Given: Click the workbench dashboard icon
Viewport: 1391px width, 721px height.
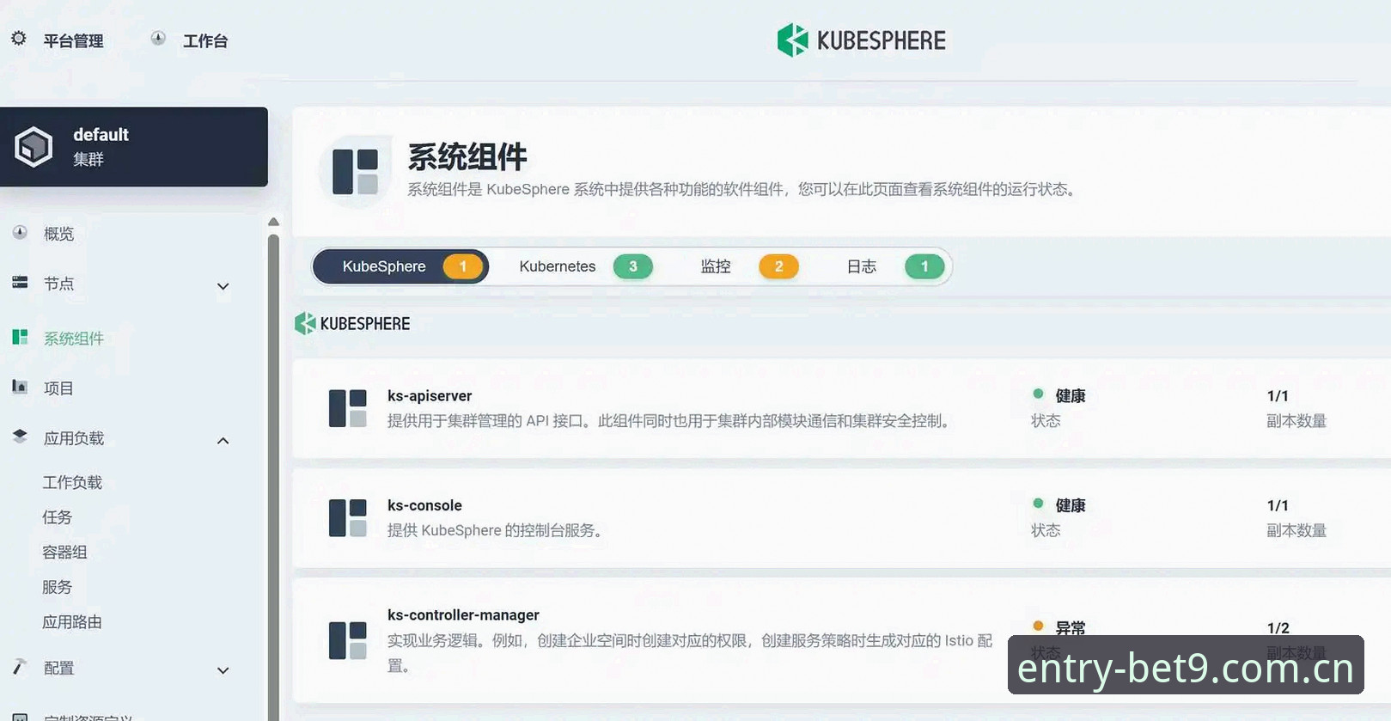Looking at the screenshot, I should point(158,39).
